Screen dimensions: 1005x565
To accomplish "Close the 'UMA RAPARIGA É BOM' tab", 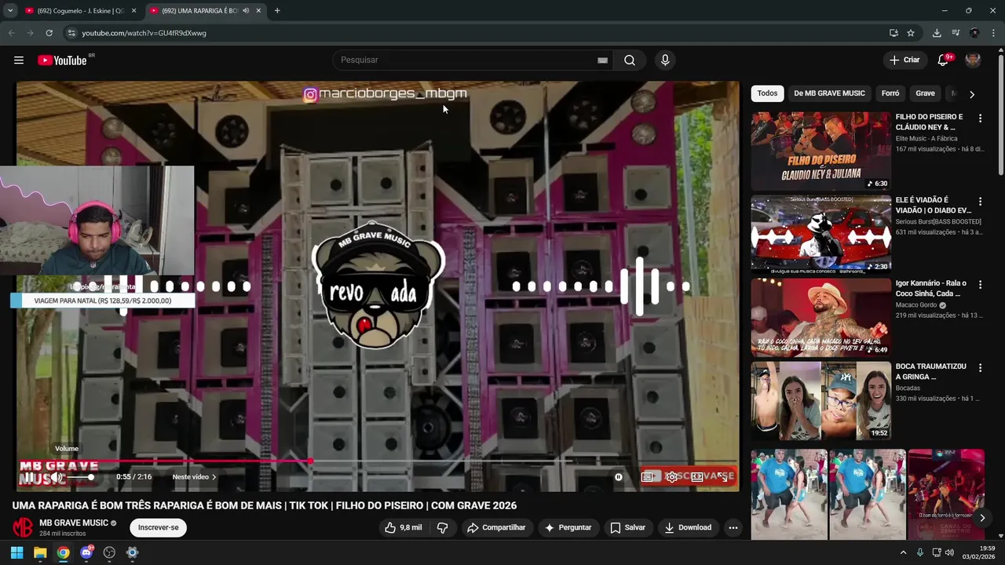I will 258,11.
